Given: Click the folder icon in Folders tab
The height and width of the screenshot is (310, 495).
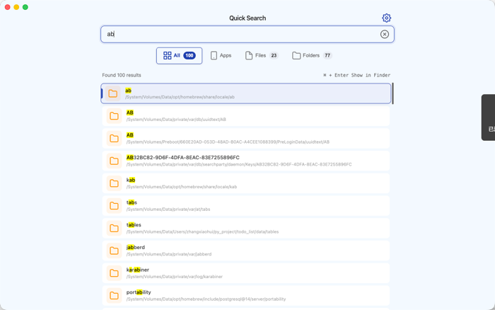Looking at the screenshot, I should (x=296, y=56).
